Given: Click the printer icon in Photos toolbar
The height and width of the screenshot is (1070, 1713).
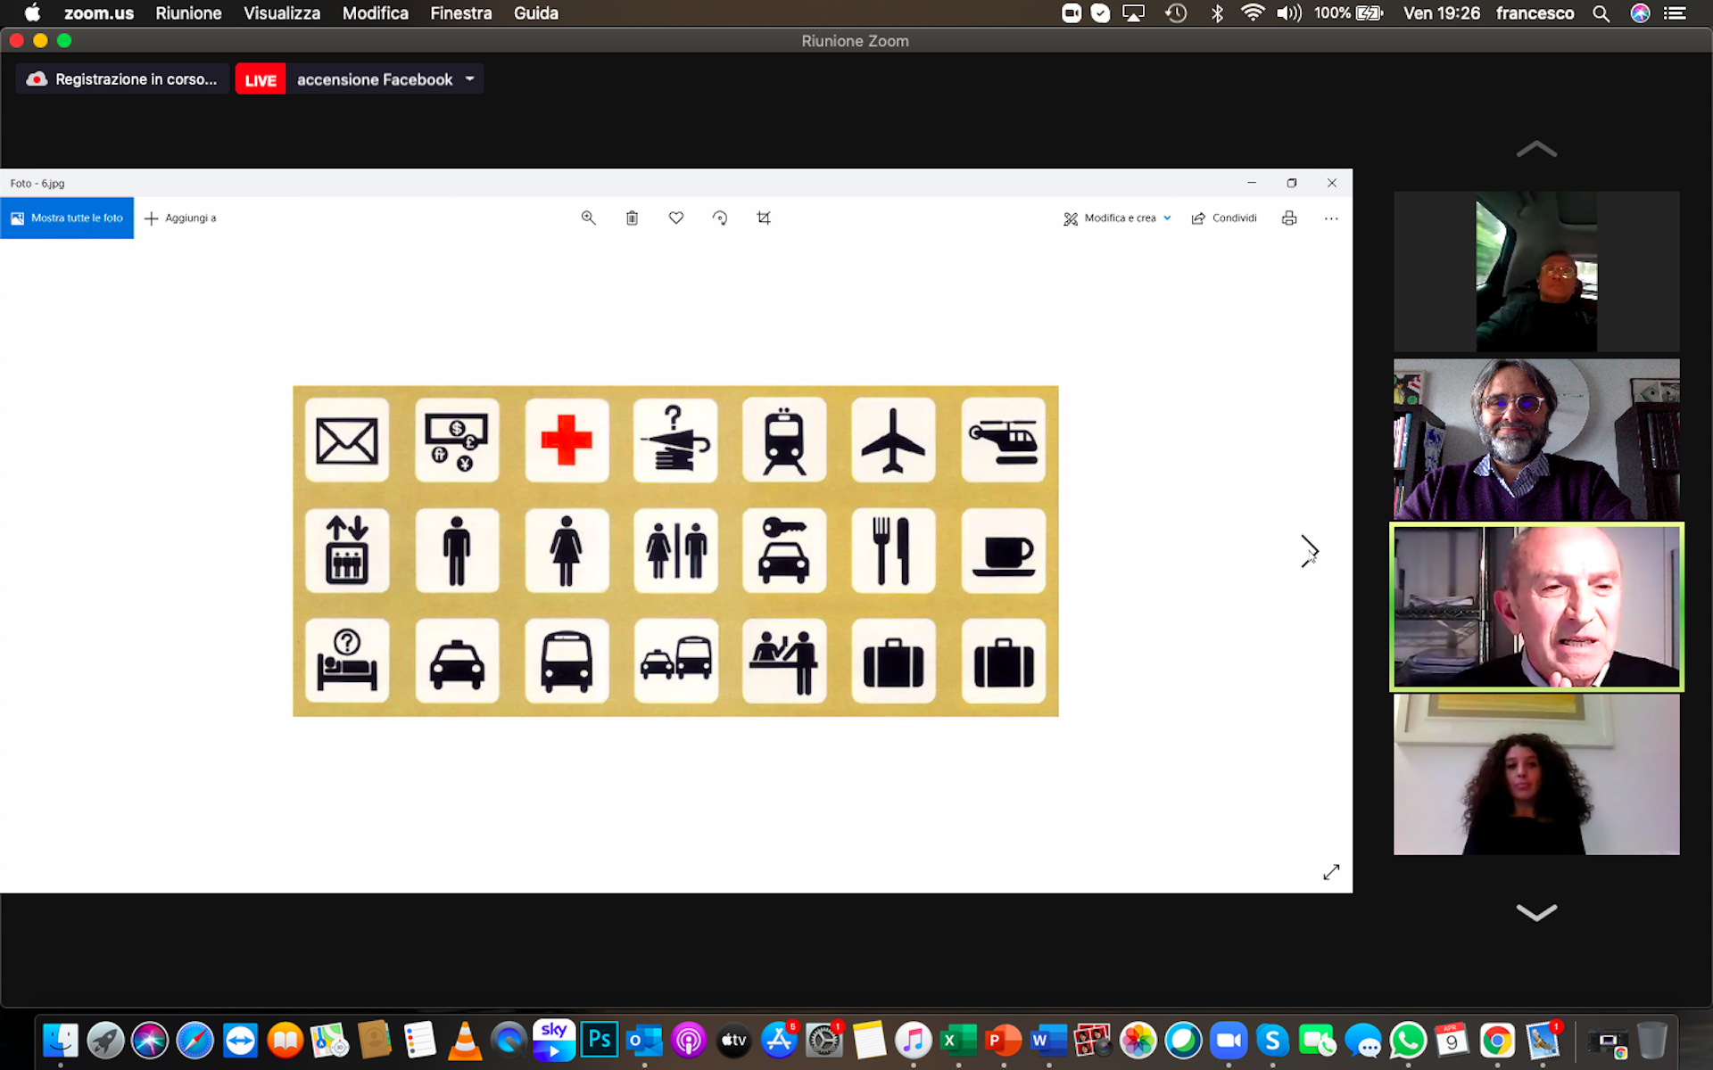Looking at the screenshot, I should pos(1289,218).
